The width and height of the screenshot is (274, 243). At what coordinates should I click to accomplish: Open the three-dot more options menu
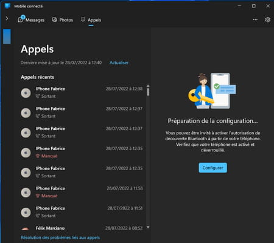point(255,19)
